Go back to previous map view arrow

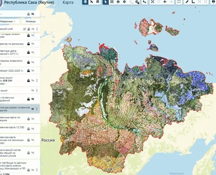tap(165, 2)
